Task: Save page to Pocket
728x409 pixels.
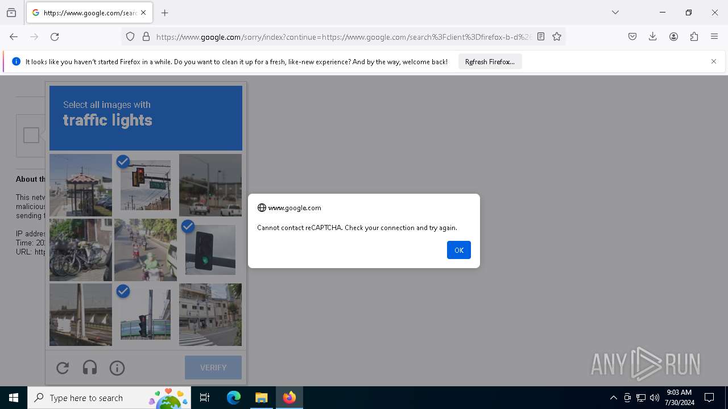Action: tap(632, 37)
